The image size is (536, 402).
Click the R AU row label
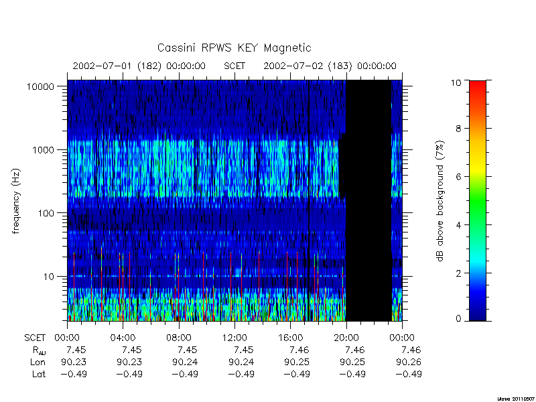[40, 350]
